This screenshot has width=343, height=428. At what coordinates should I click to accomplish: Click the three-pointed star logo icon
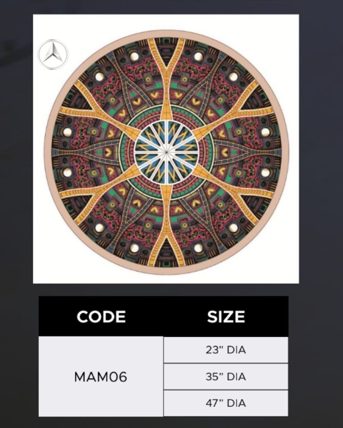53,55
